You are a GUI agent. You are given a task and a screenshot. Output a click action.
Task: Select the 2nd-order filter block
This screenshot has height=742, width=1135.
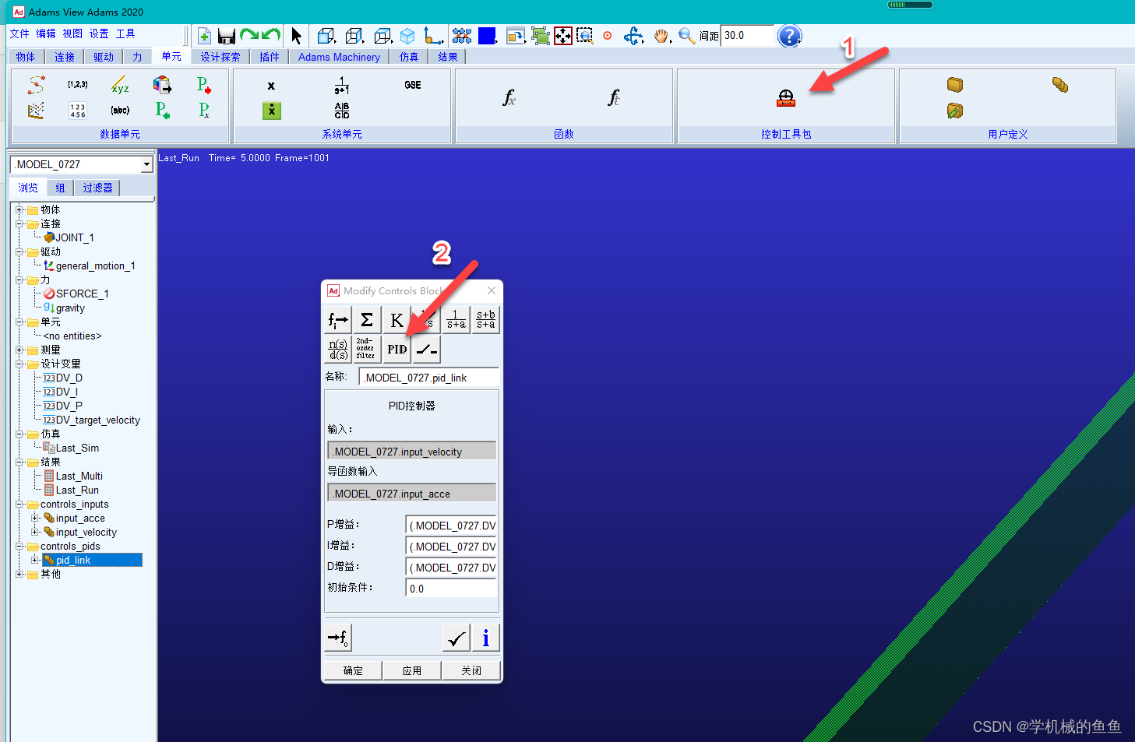pos(366,350)
